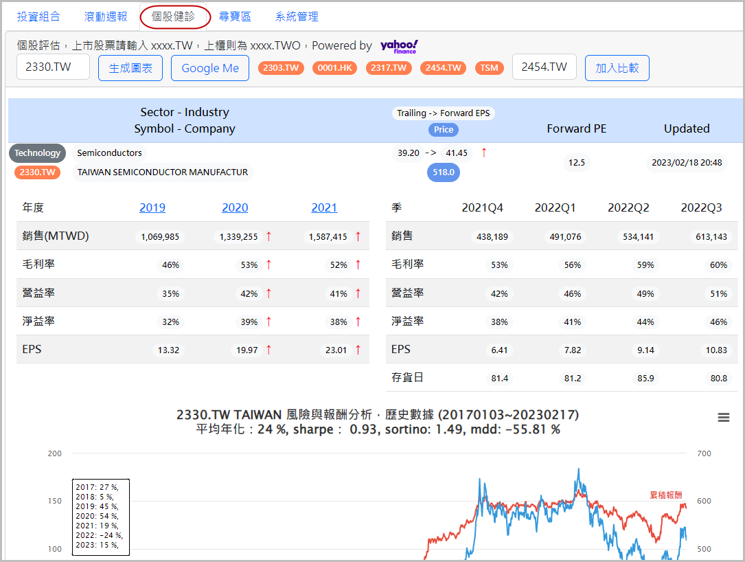Click the Yahoo Finance logo
Viewport: 745px width, 562px height.
(399, 46)
